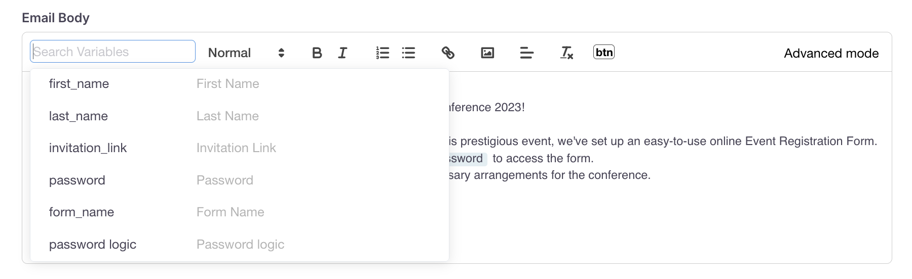Focus the Search Variables field
The width and height of the screenshot is (912, 279).
click(112, 52)
